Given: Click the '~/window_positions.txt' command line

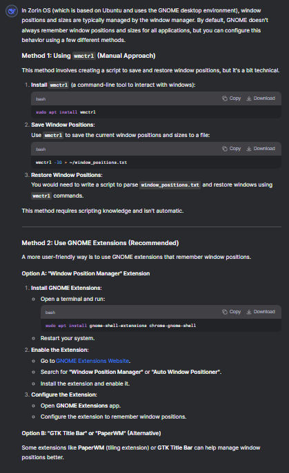Looking at the screenshot, I should point(81,162).
